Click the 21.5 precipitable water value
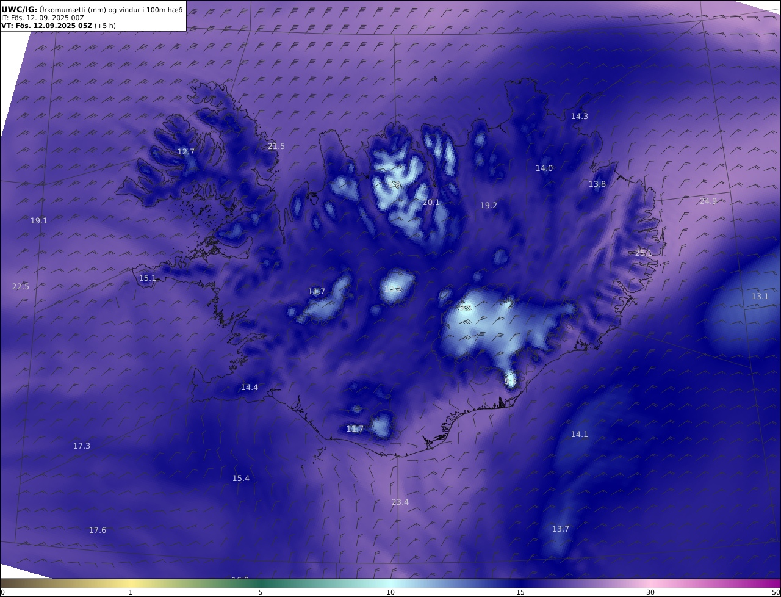The height and width of the screenshot is (597, 781). coord(276,146)
